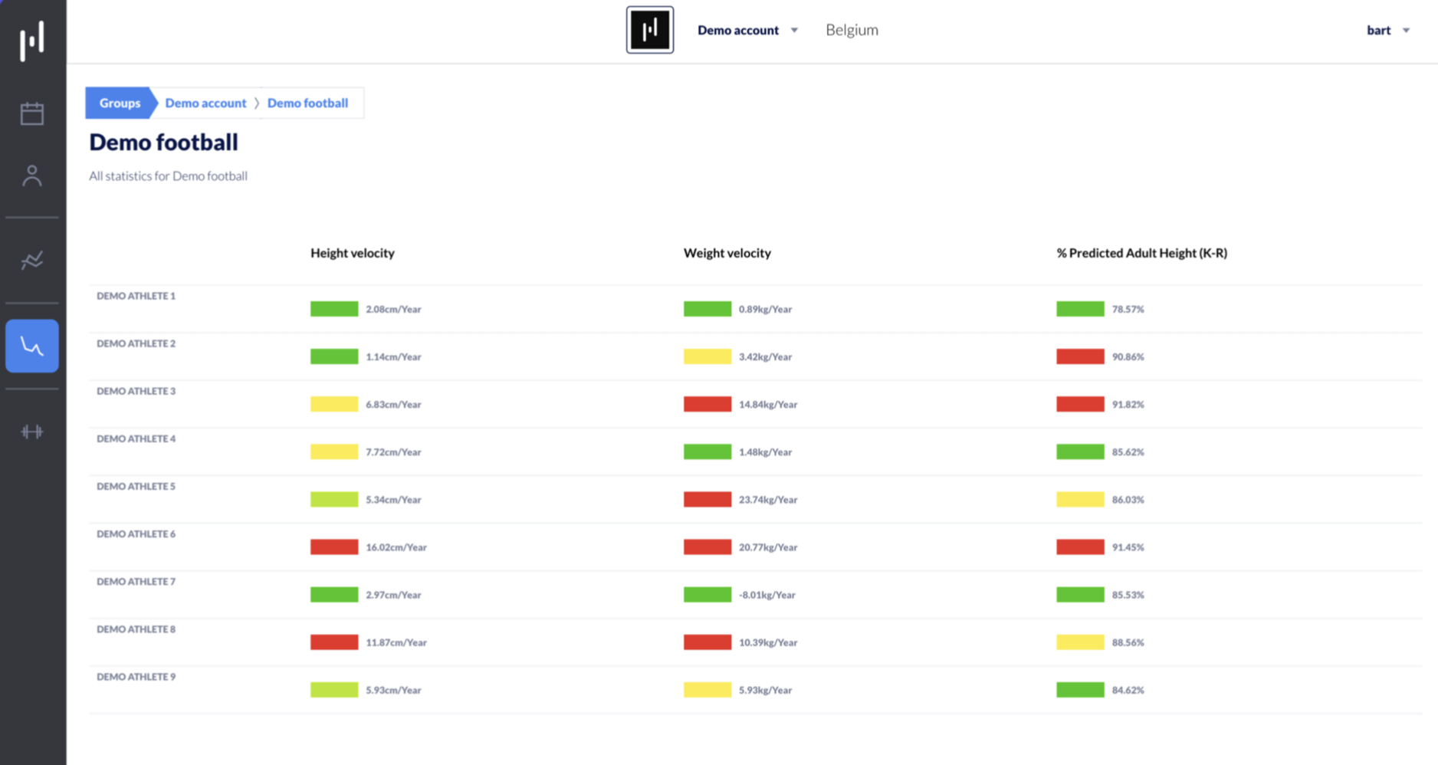Click the Belgium label in the header
The width and height of the screenshot is (1438, 765).
point(852,30)
